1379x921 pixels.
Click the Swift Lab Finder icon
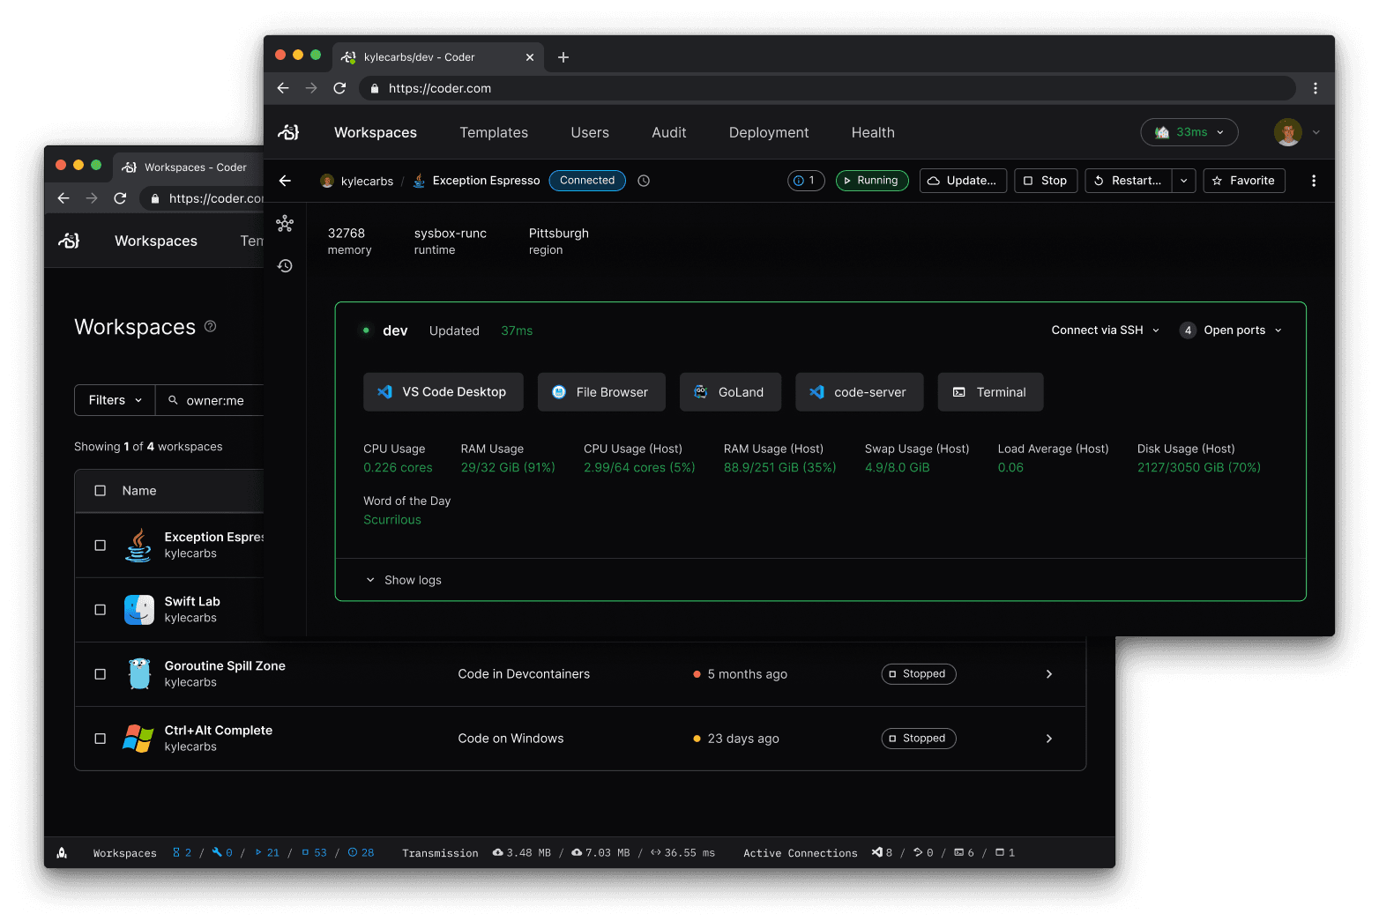click(x=139, y=610)
